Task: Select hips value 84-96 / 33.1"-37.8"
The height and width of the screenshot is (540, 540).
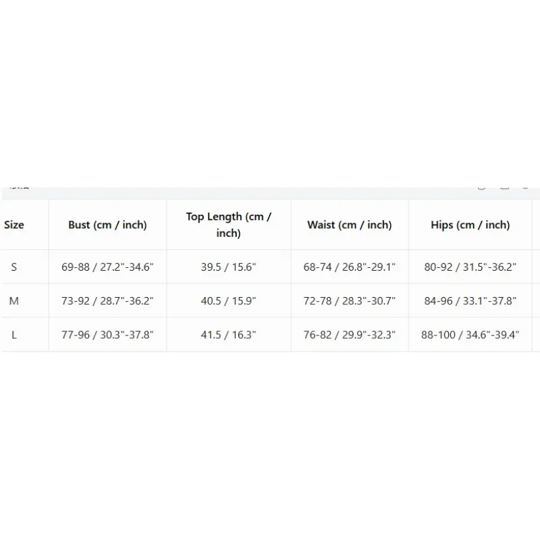Action: (470, 301)
